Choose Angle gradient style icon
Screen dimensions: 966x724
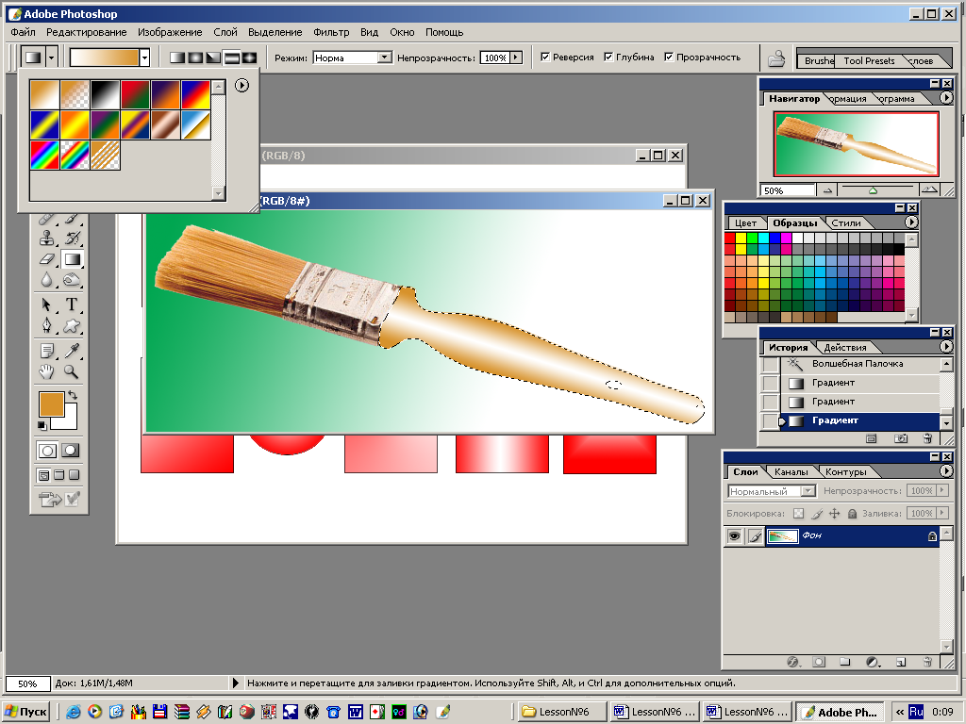213,58
